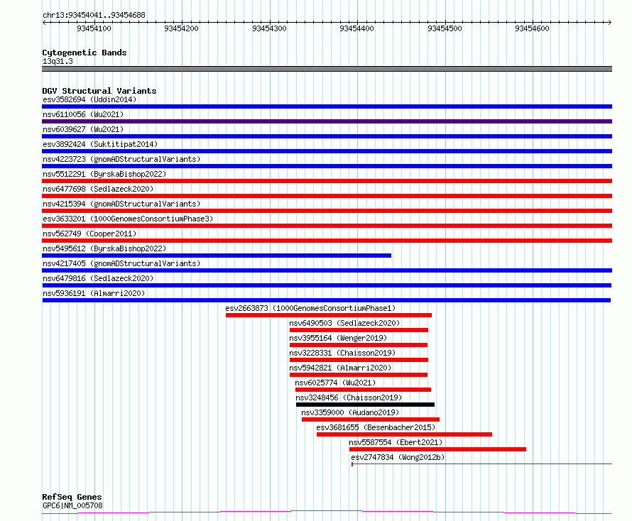
Task: Click nsv3359000 (Audano2019) label
Action: coord(350,412)
